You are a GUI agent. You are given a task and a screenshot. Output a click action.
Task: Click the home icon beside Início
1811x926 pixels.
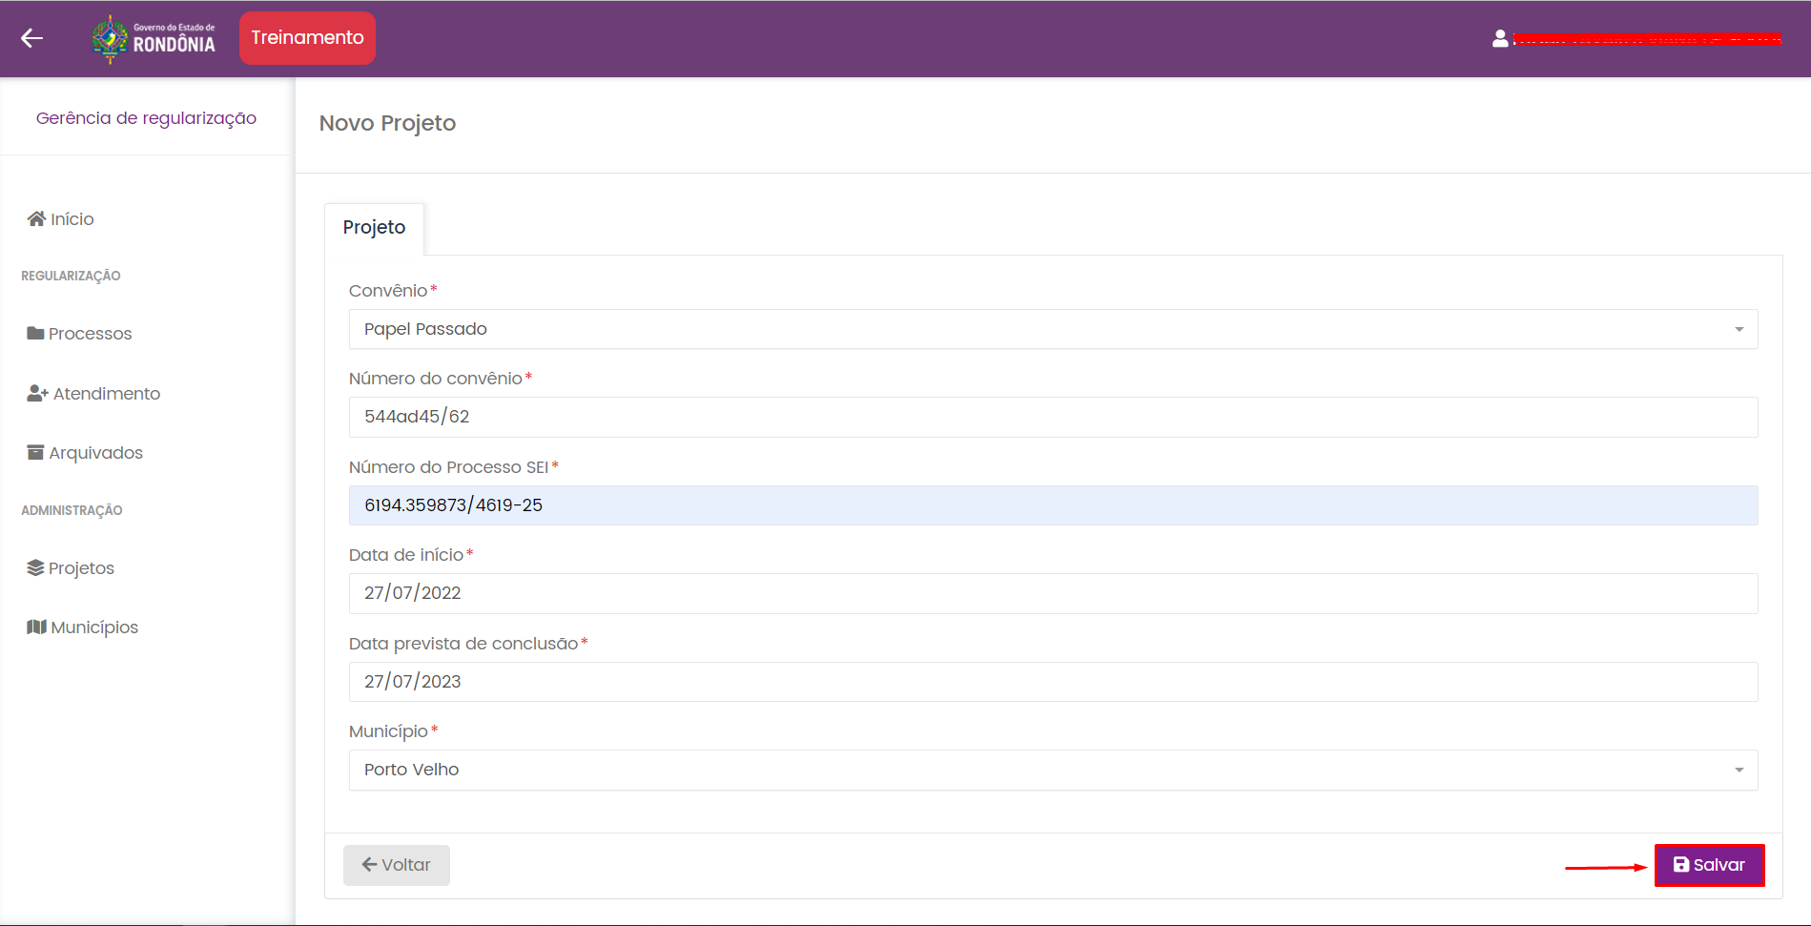[36, 219]
